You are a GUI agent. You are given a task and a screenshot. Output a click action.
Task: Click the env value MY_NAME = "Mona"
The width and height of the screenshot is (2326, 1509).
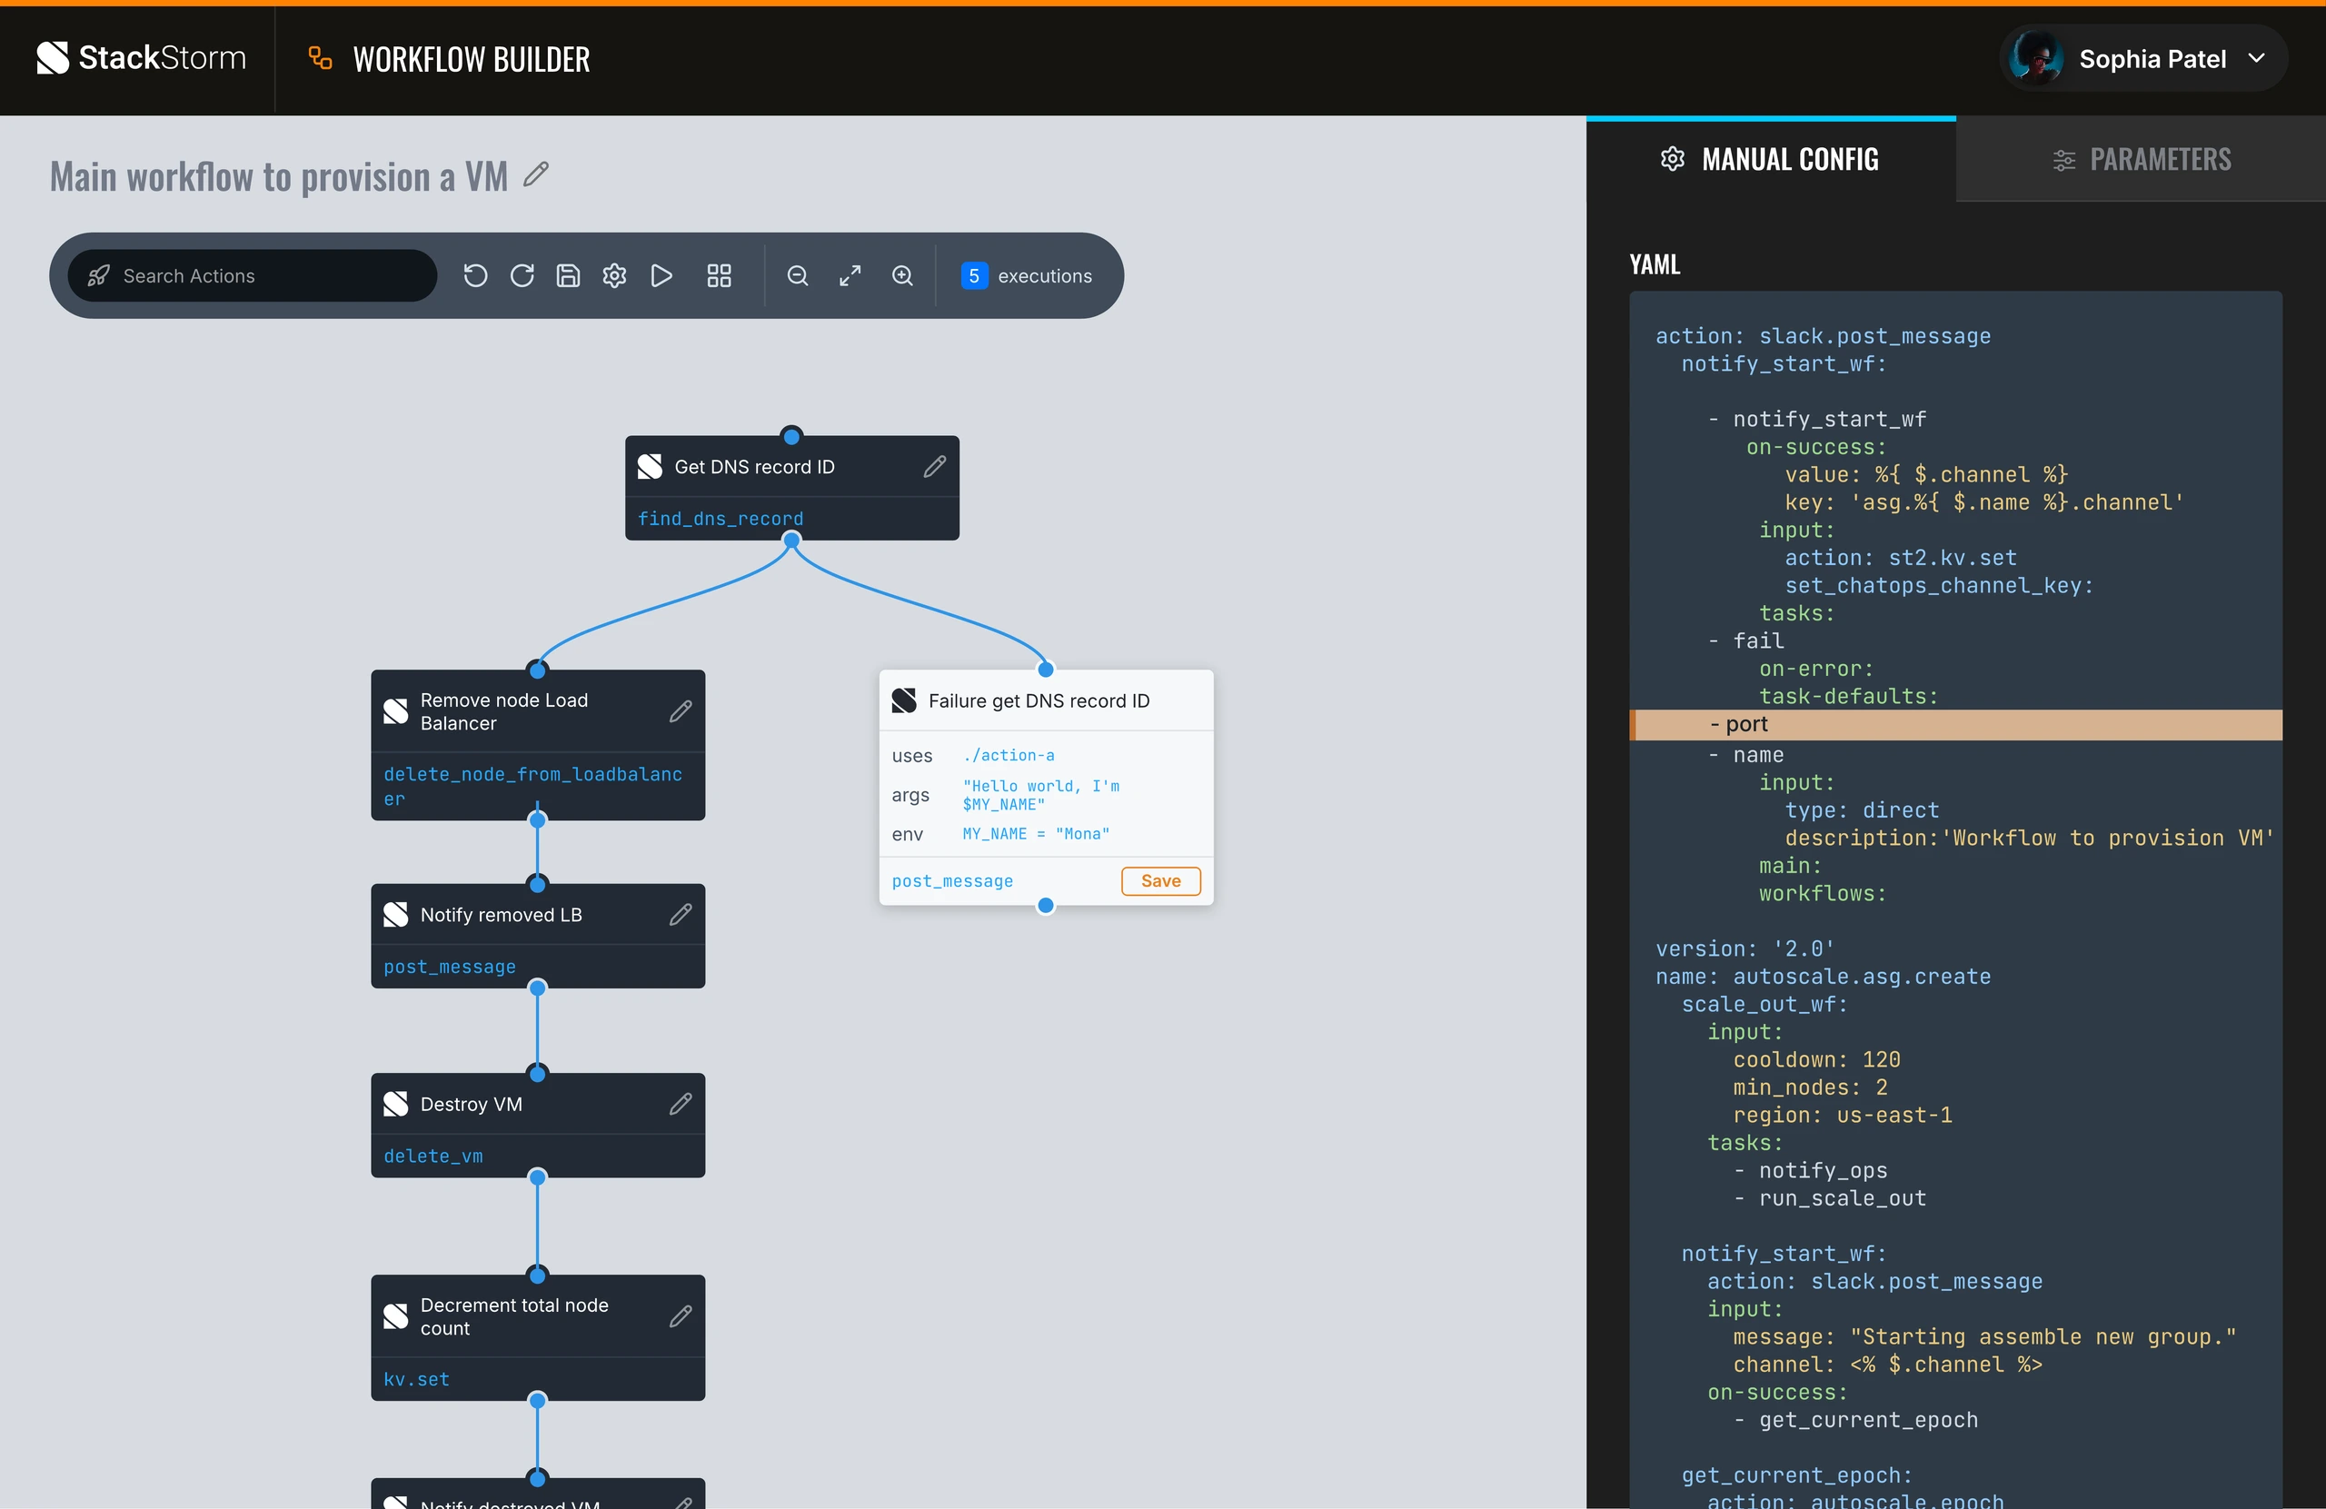(1036, 834)
